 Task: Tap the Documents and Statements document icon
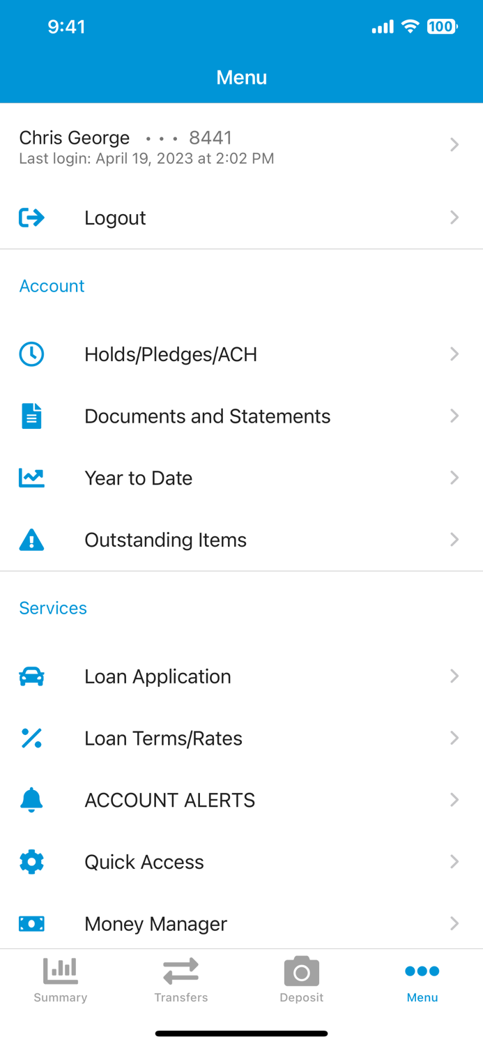[31, 416]
